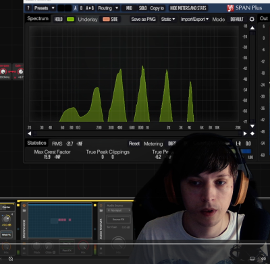Image resolution: width=270 pixels, height=264 pixels.
Task: Click the diamond zoom reset icon
Action: [252, 133]
